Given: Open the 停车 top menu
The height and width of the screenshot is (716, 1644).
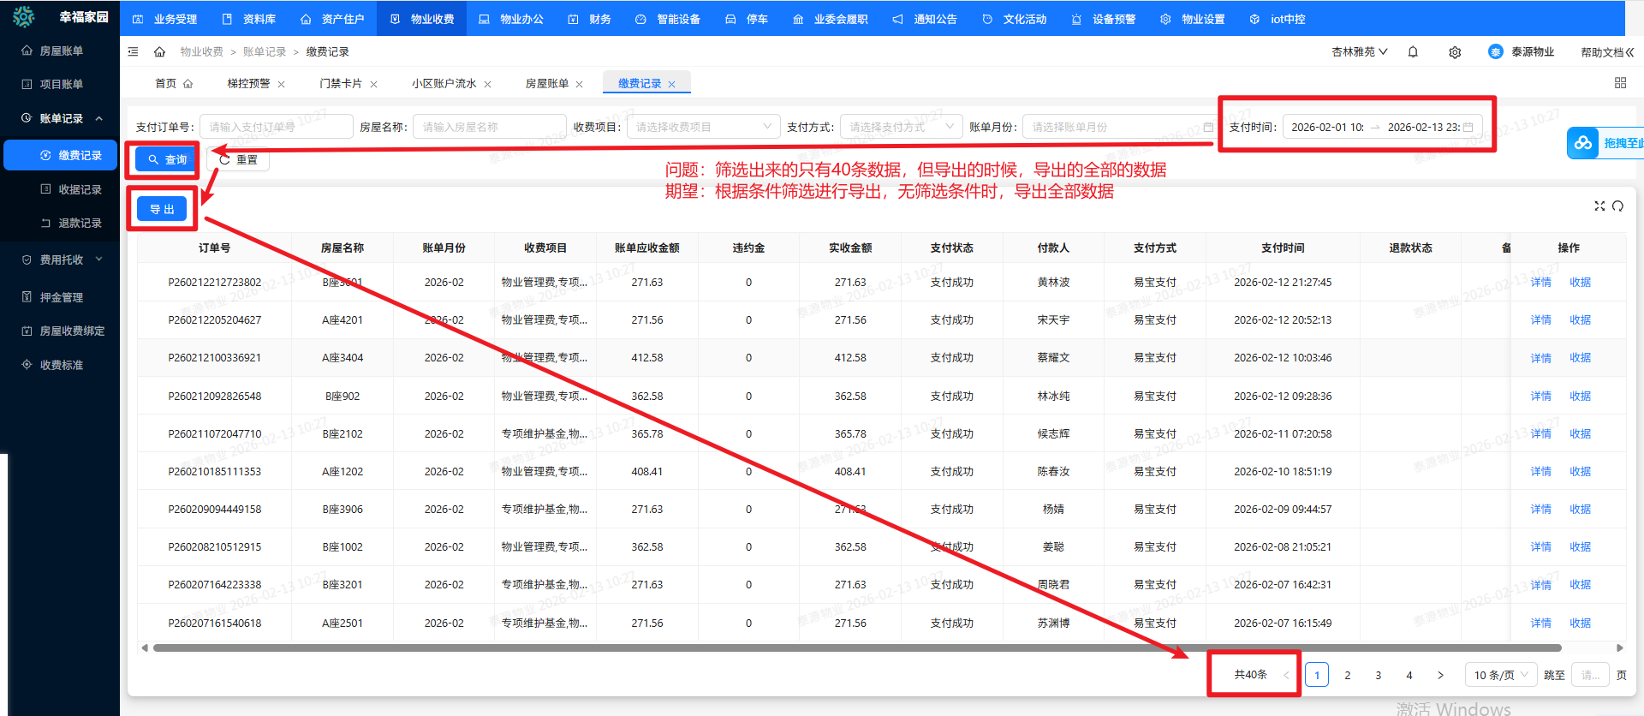Looking at the screenshot, I should [747, 19].
